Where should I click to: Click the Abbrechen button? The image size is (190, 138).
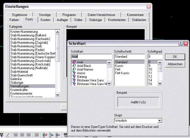pyautogui.click(x=175, y=64)
